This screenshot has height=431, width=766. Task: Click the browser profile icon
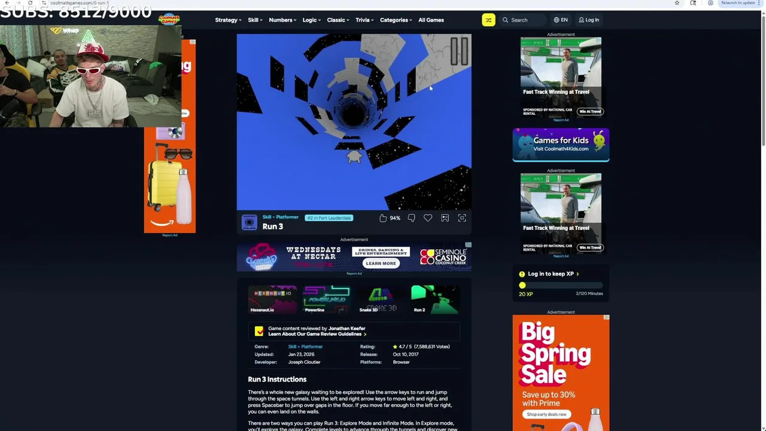[710, 3]
